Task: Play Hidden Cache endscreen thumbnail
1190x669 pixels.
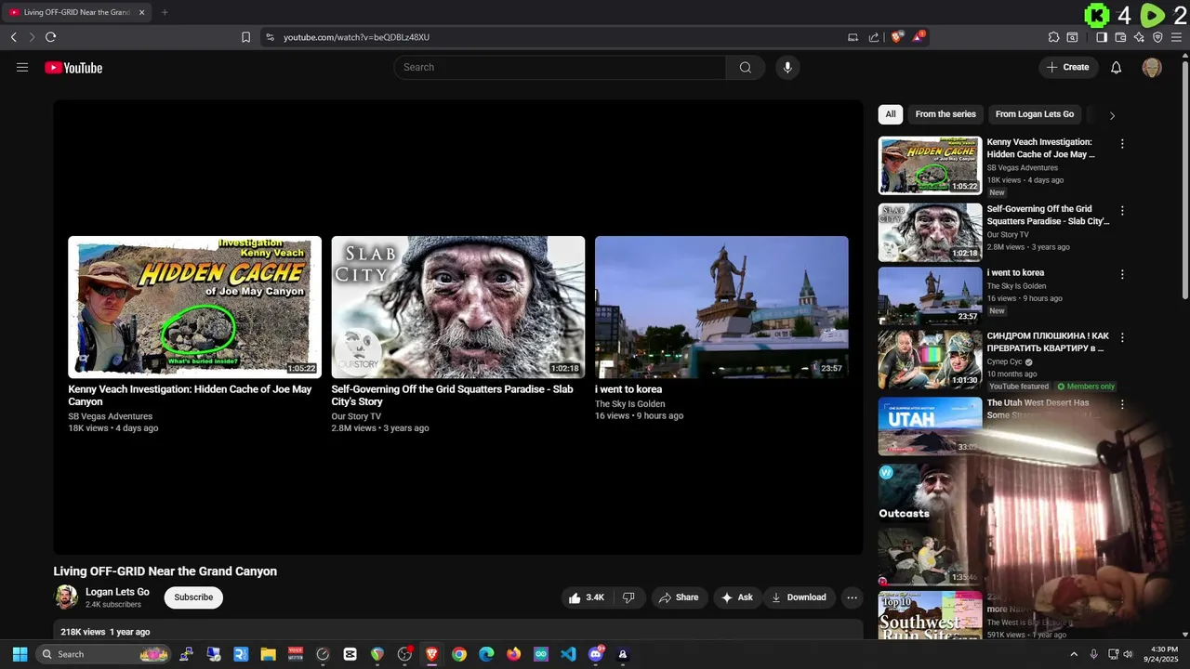Action: pyautogui.click(x=194, y=307)
